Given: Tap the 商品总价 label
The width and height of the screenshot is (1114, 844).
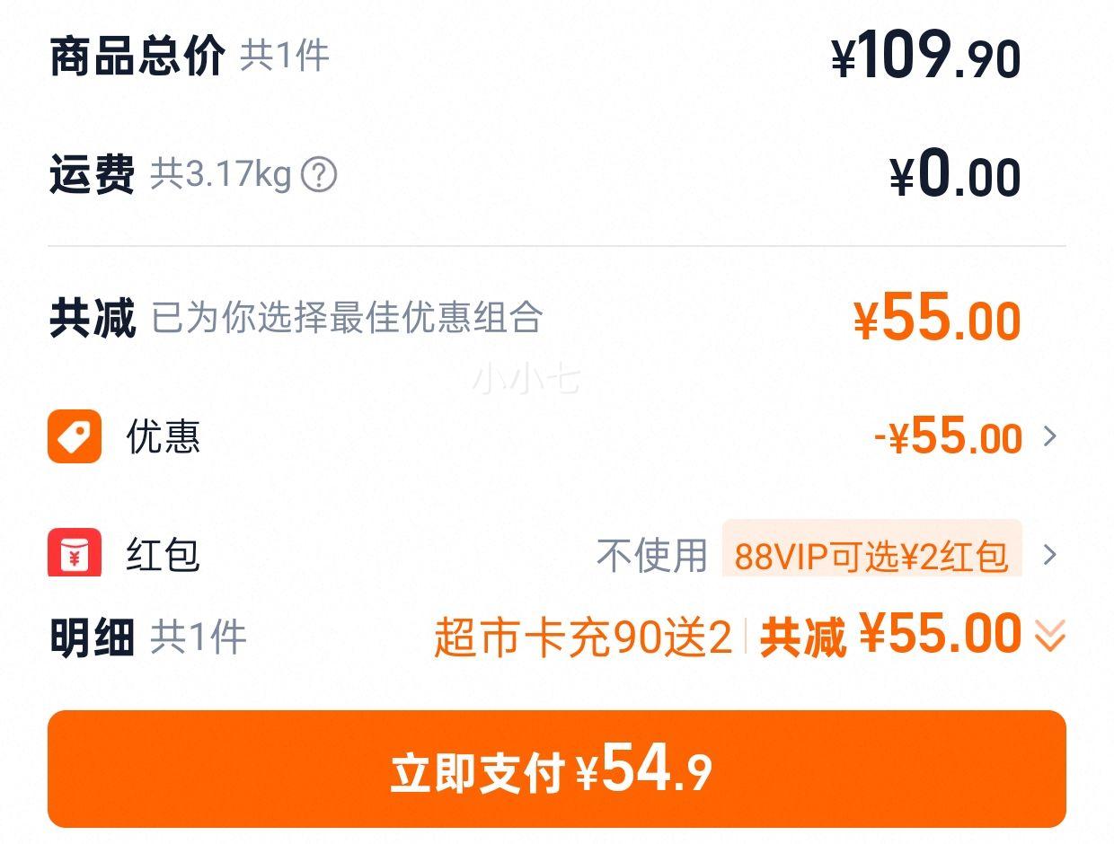Looking at the screenshot, I should point(137,57).
